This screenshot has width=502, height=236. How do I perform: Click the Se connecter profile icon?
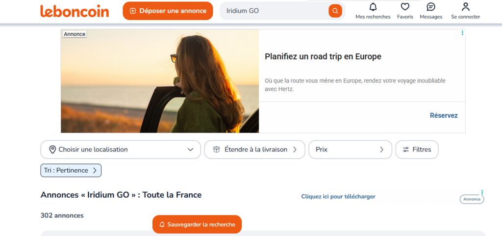[466, 7]
